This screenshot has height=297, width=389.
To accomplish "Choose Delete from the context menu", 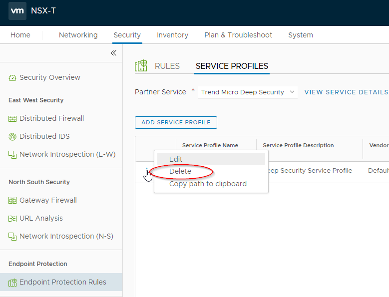I will click(x=180, y=171).
